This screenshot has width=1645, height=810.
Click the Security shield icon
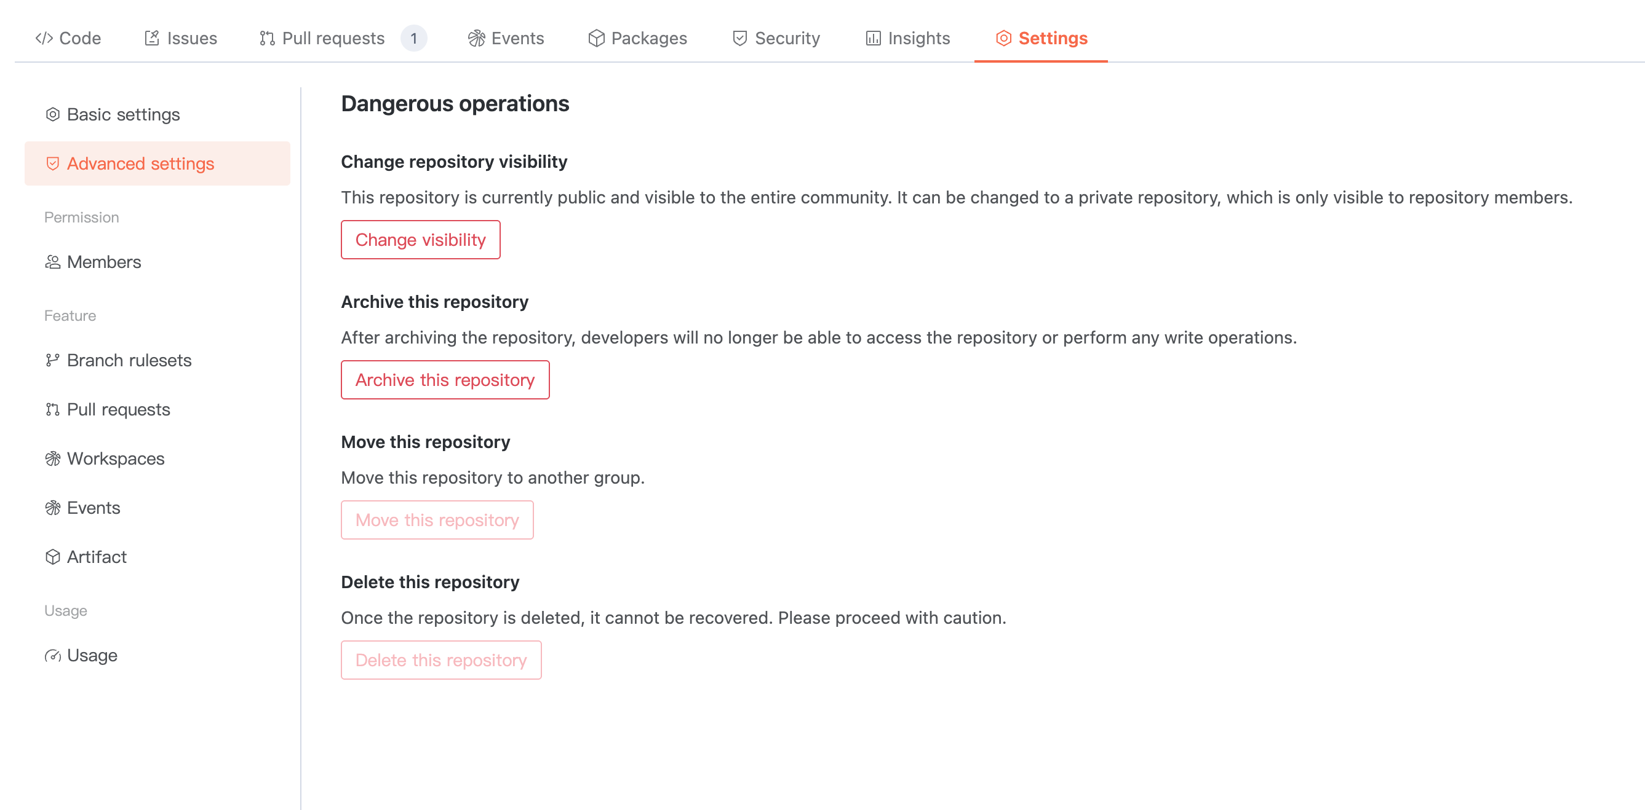coord(739,38)
